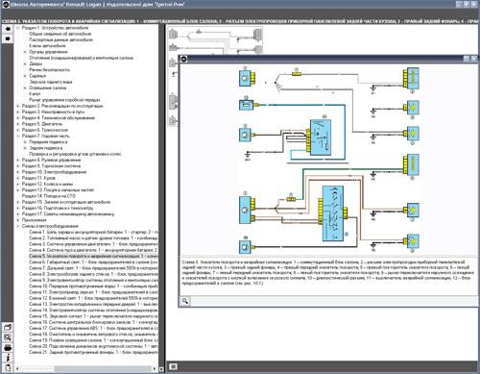
Task: Click the small square button beside tree scrollbar
Action: click(x=161, y=369)
